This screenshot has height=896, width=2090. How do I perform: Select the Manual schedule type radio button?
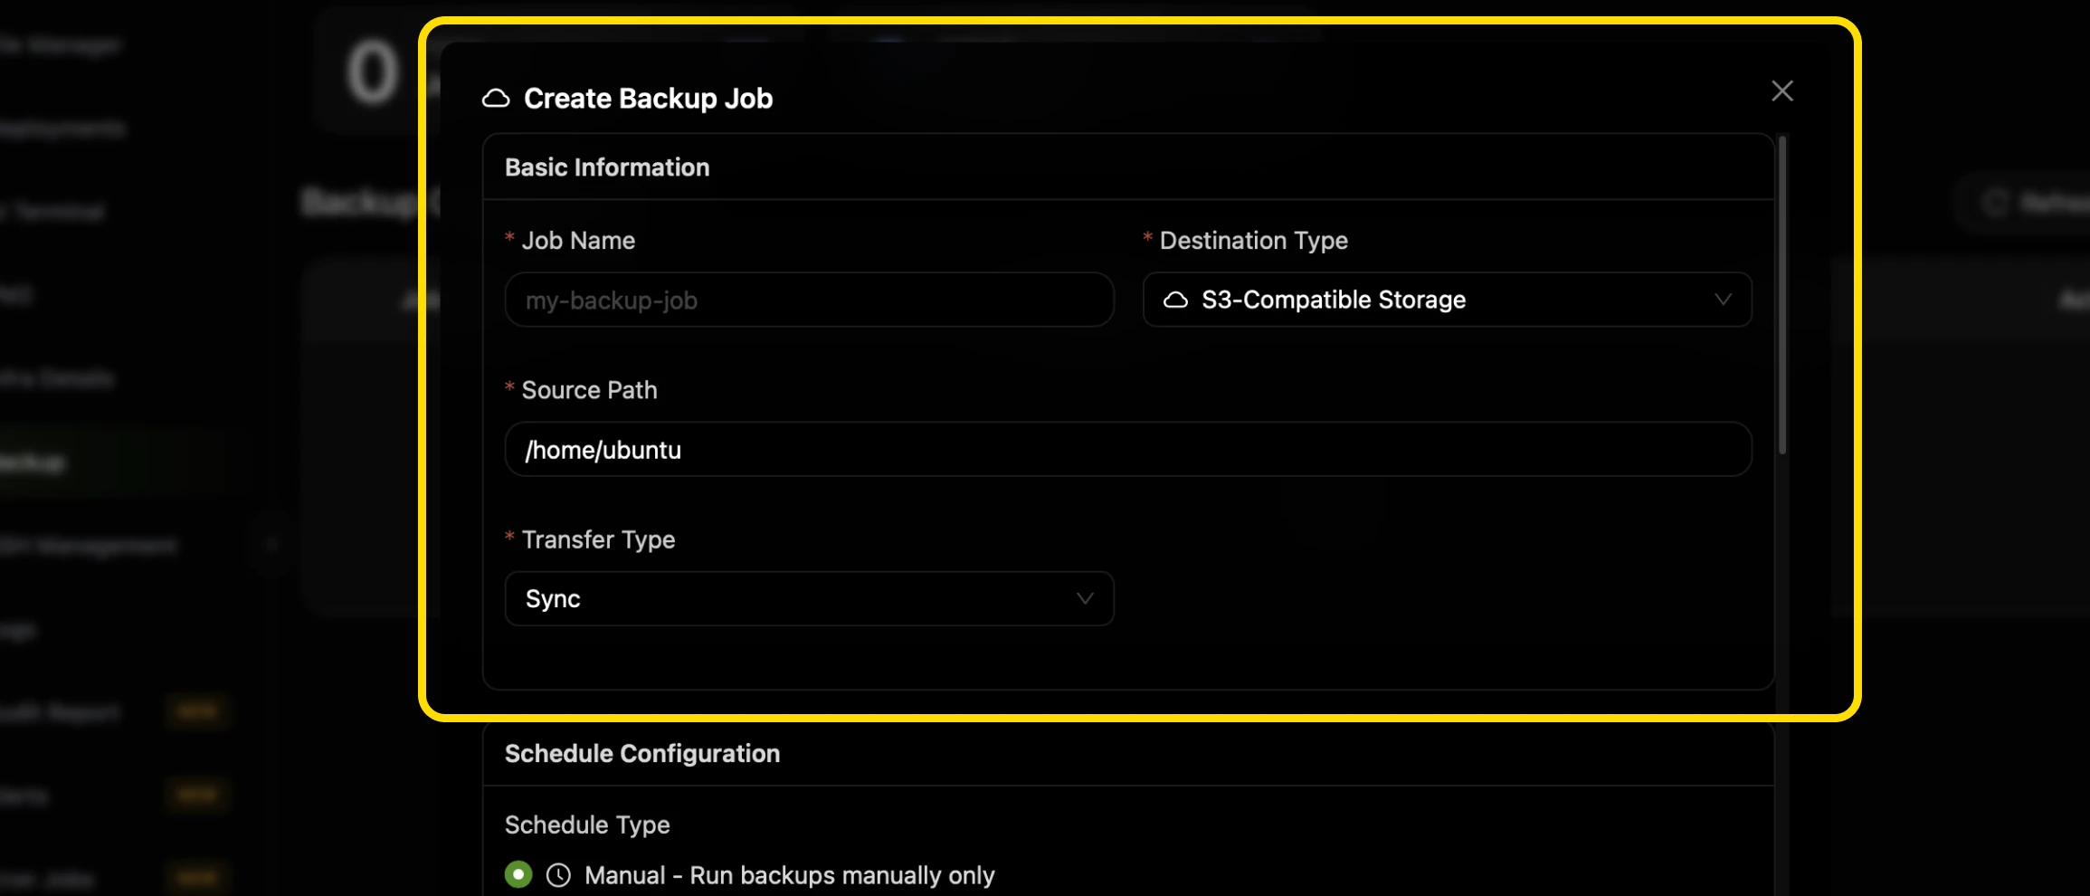click(x=518, y=874)
